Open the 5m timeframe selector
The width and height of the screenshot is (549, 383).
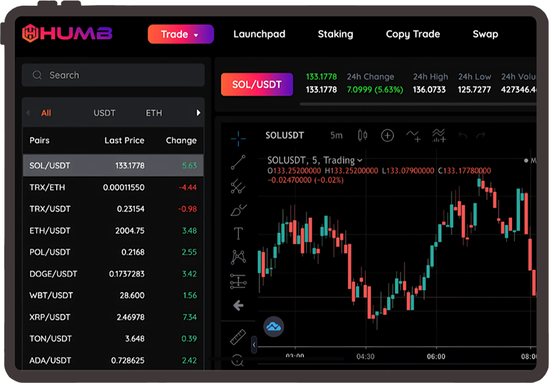tap(336, 136)
